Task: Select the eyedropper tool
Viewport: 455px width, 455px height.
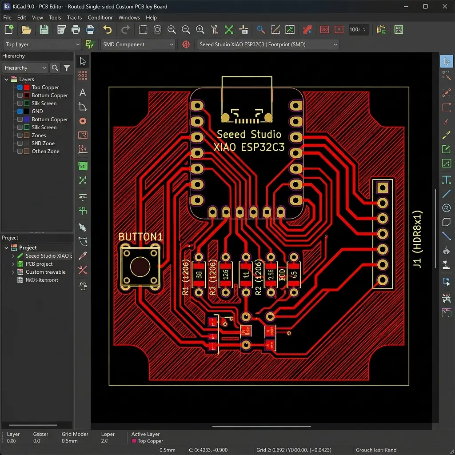Action: (x=83, y=255)
